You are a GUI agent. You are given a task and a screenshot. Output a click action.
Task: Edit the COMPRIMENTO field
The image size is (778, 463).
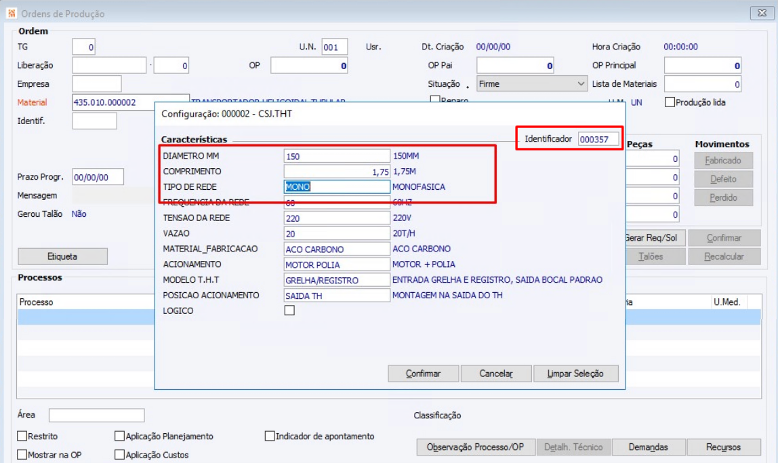(x=337, y=172)
